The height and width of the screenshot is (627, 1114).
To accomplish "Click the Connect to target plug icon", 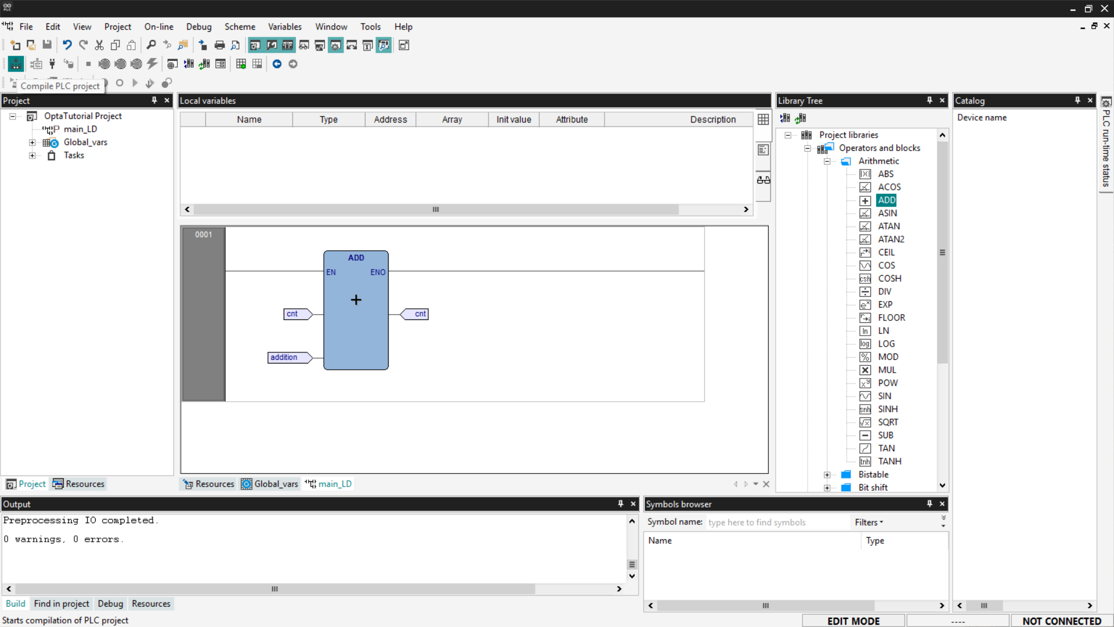I will (52, 64).
